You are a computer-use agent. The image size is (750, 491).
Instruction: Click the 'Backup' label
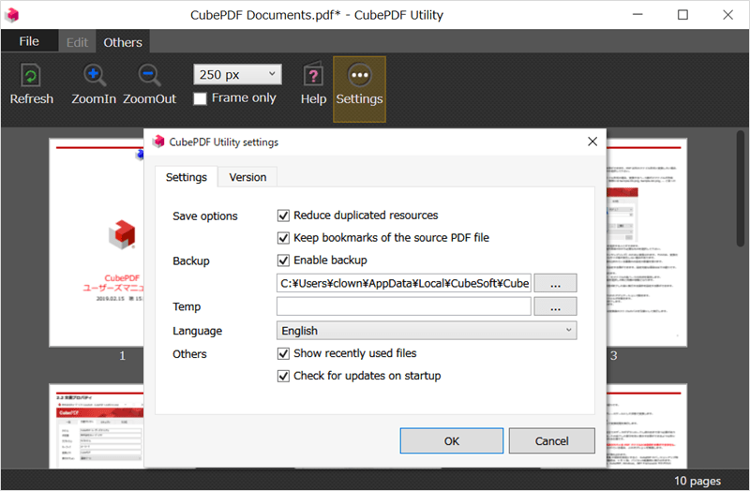point(191,261)
